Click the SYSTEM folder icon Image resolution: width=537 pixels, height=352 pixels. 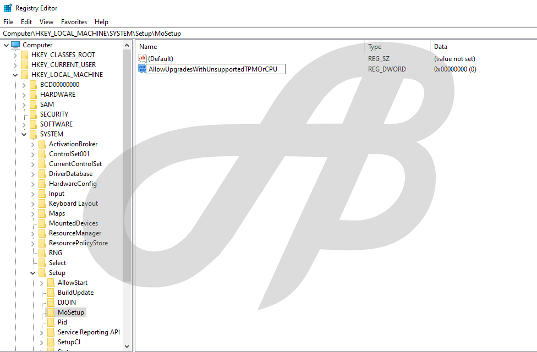[x=33, y=134]
